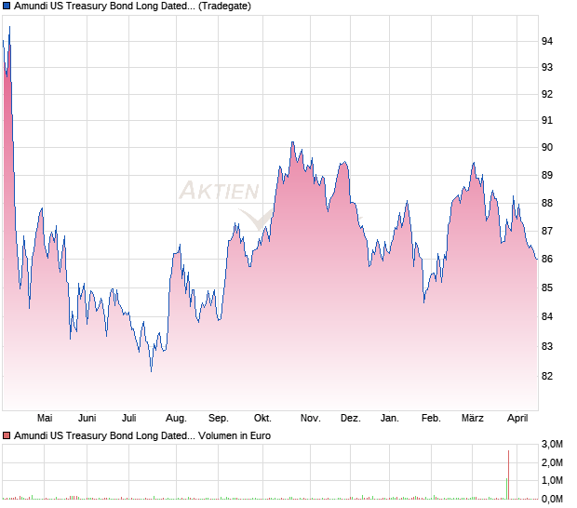
Task: Click the 85 price axis value
Action: click(x=547, y=287)
